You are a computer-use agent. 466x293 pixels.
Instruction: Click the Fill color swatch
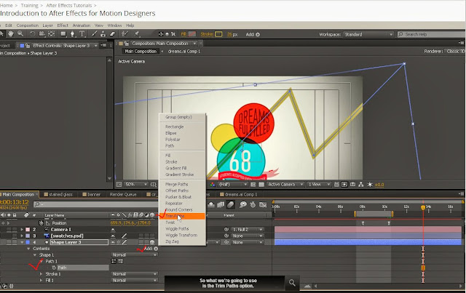(192, 34)
